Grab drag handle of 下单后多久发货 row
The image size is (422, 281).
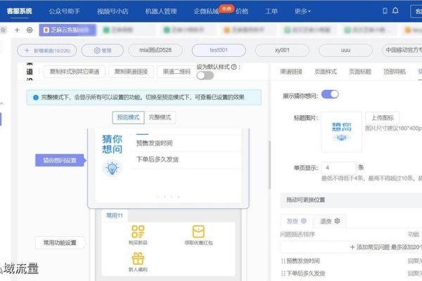click(x=283, y=273)
